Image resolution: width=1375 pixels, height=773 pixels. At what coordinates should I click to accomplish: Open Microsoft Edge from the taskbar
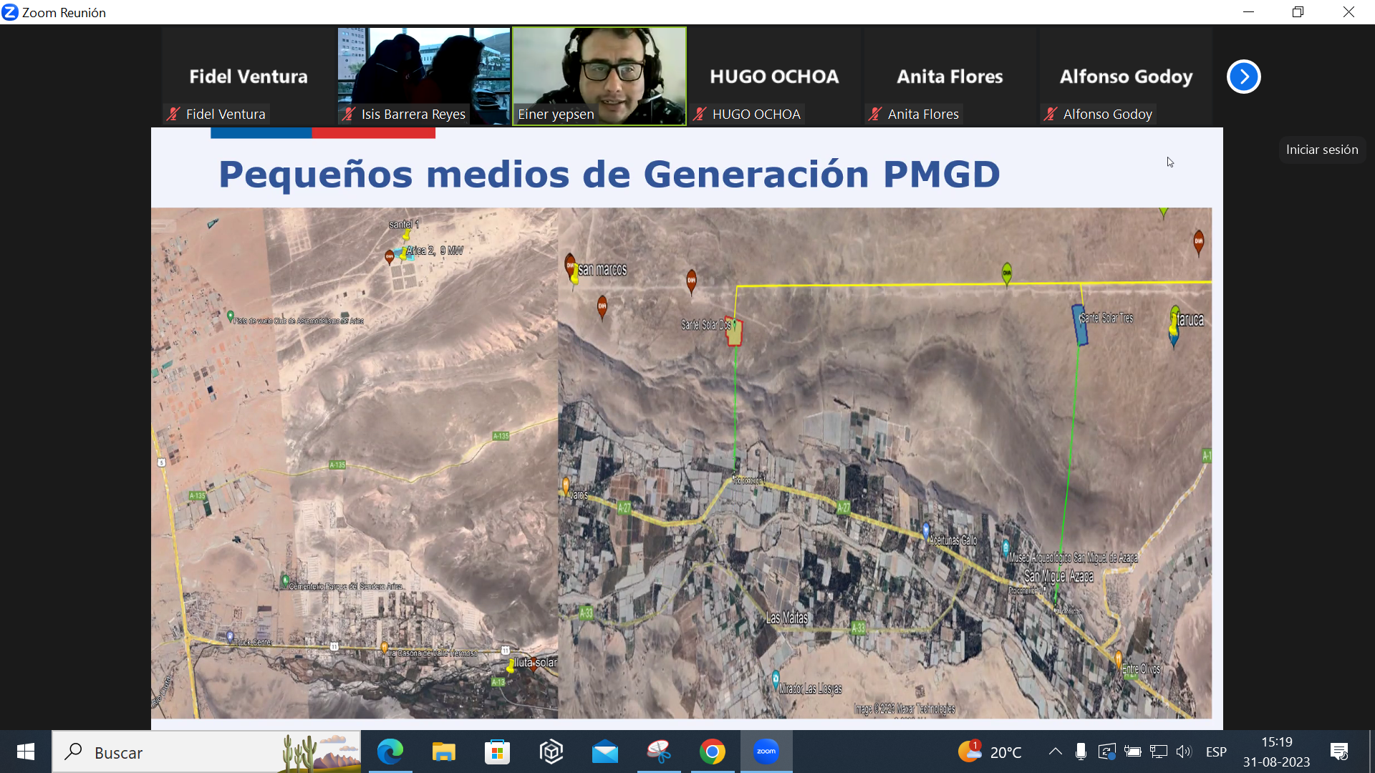[390, 752]
